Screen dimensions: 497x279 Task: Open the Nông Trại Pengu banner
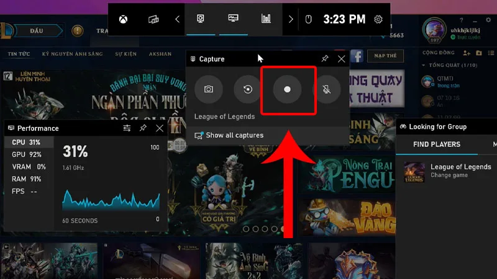347,174
